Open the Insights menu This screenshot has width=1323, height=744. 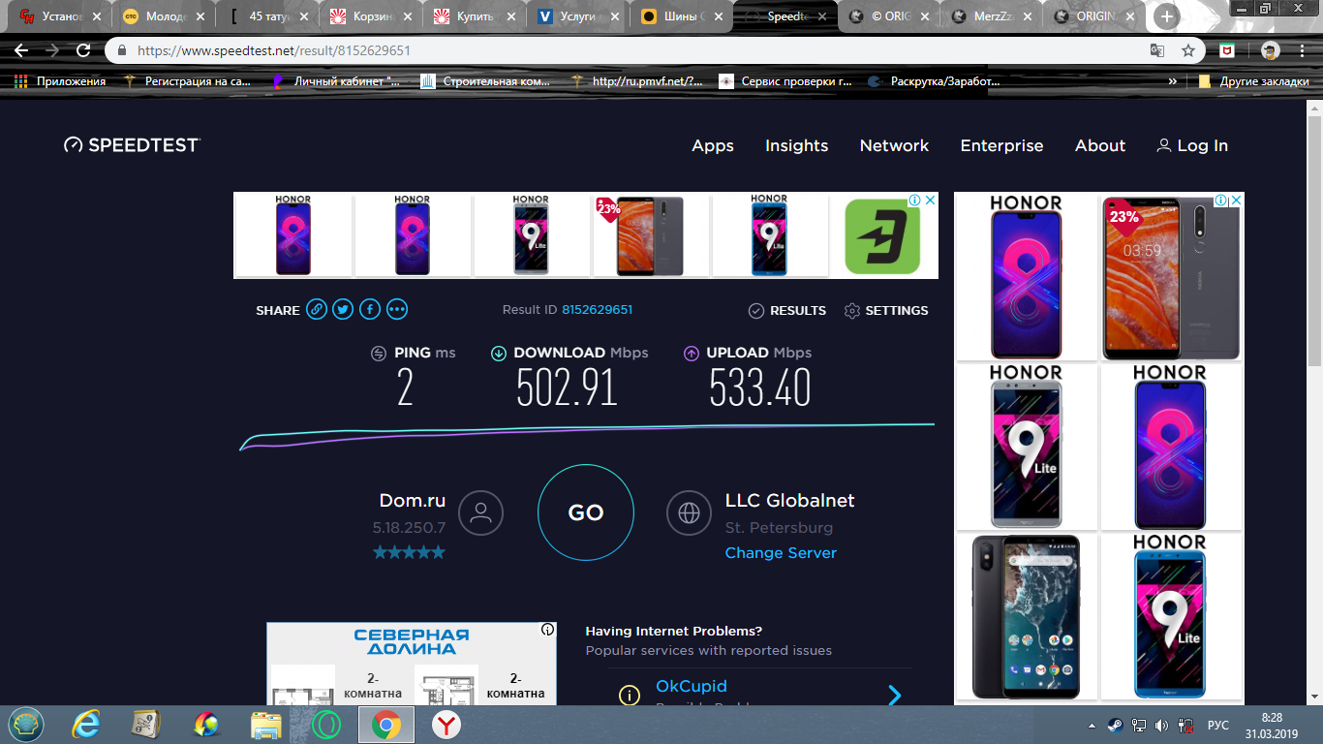(x=797, y=145)
